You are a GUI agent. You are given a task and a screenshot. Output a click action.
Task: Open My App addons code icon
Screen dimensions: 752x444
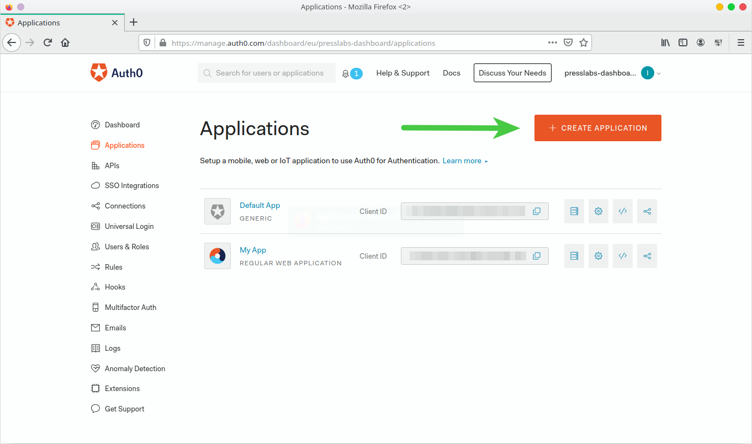point(623,256)
